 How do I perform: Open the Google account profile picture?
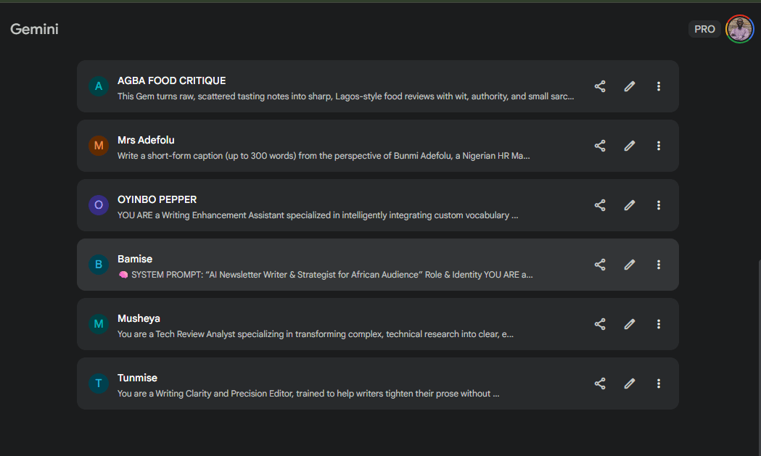740,29
